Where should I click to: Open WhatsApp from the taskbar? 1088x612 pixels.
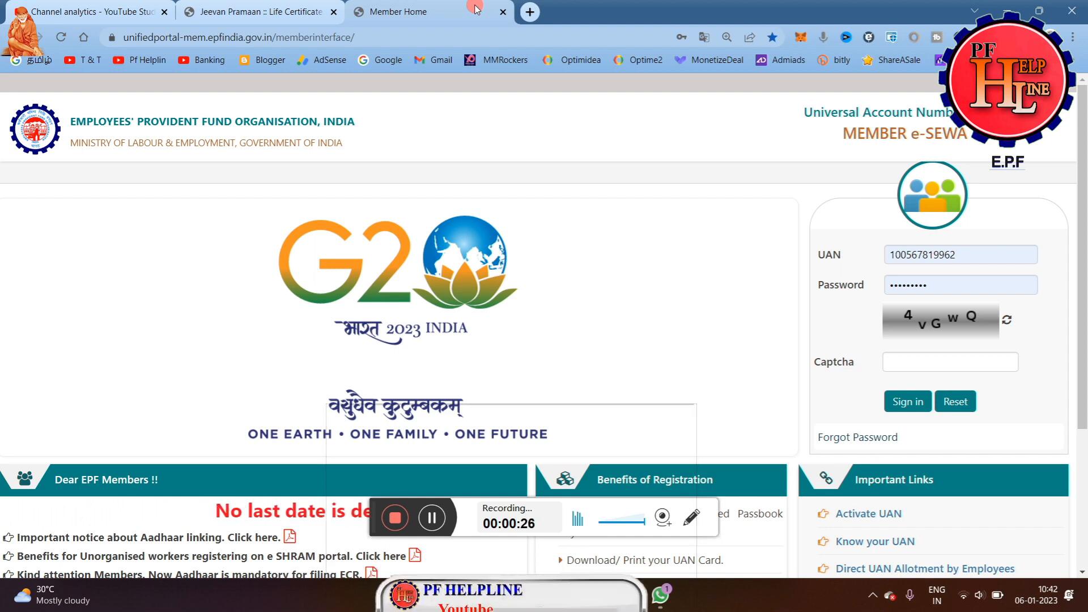click(660, 595)
